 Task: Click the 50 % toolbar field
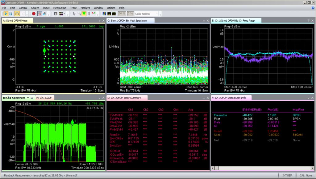click(x=122, y=14)
